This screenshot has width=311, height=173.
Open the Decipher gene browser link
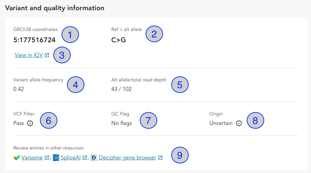tap(127, 158)
